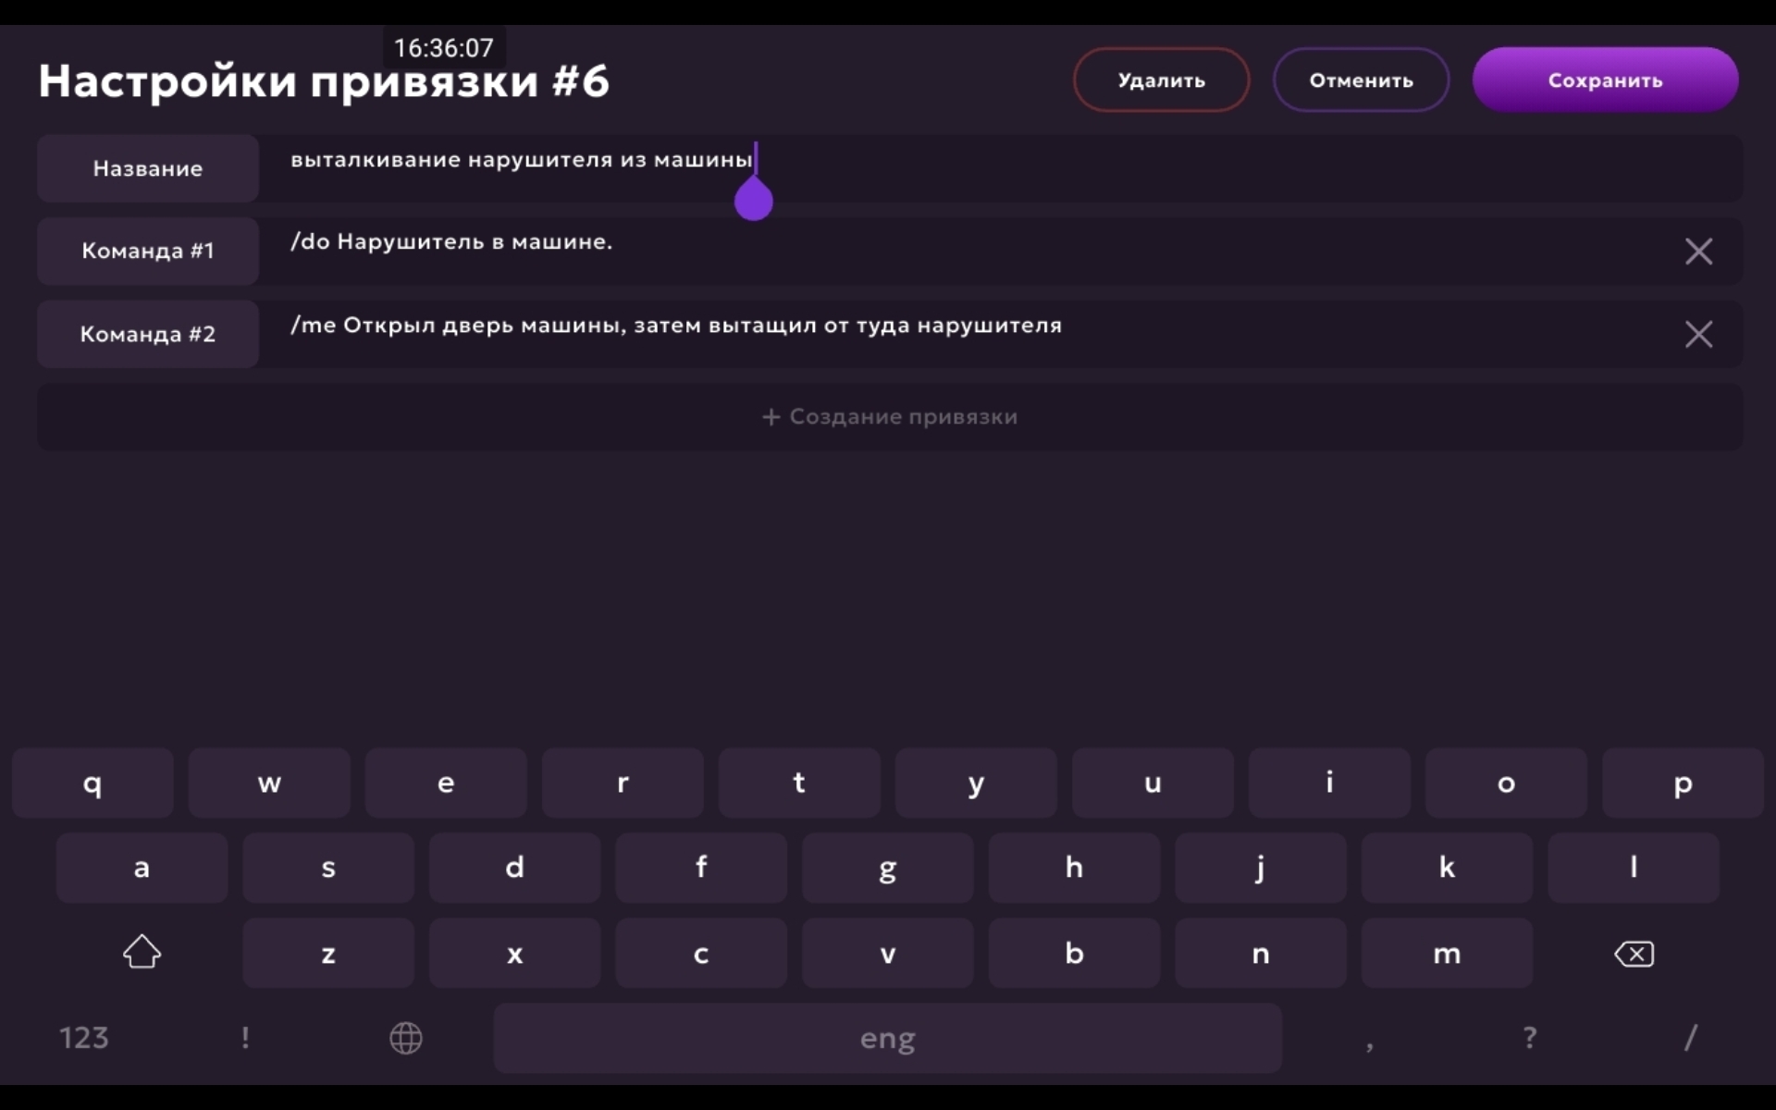Click the Удалить button

[1161, 80]
